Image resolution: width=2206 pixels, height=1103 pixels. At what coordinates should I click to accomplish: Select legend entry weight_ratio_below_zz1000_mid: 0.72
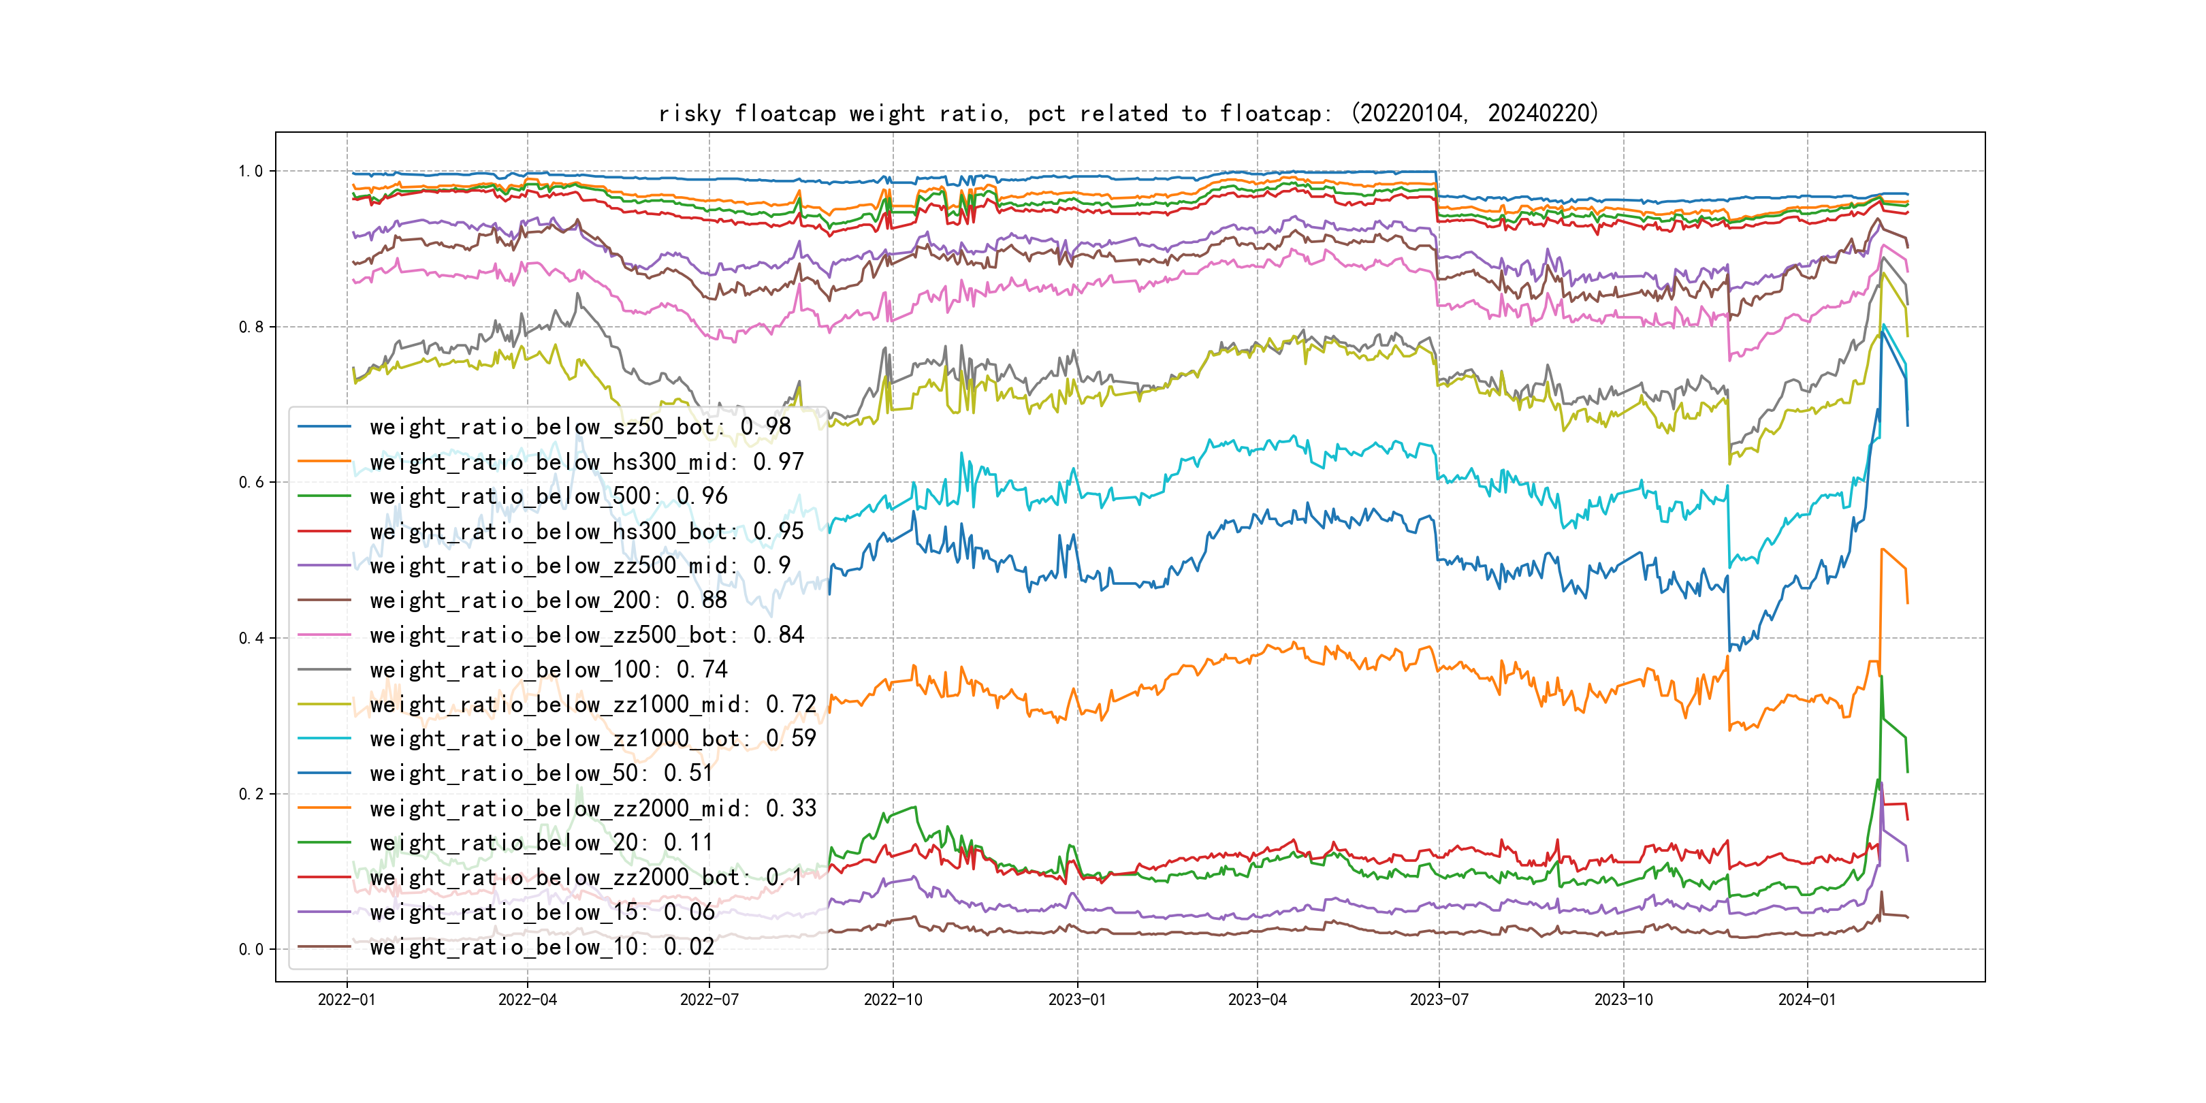tap(592, 704)
